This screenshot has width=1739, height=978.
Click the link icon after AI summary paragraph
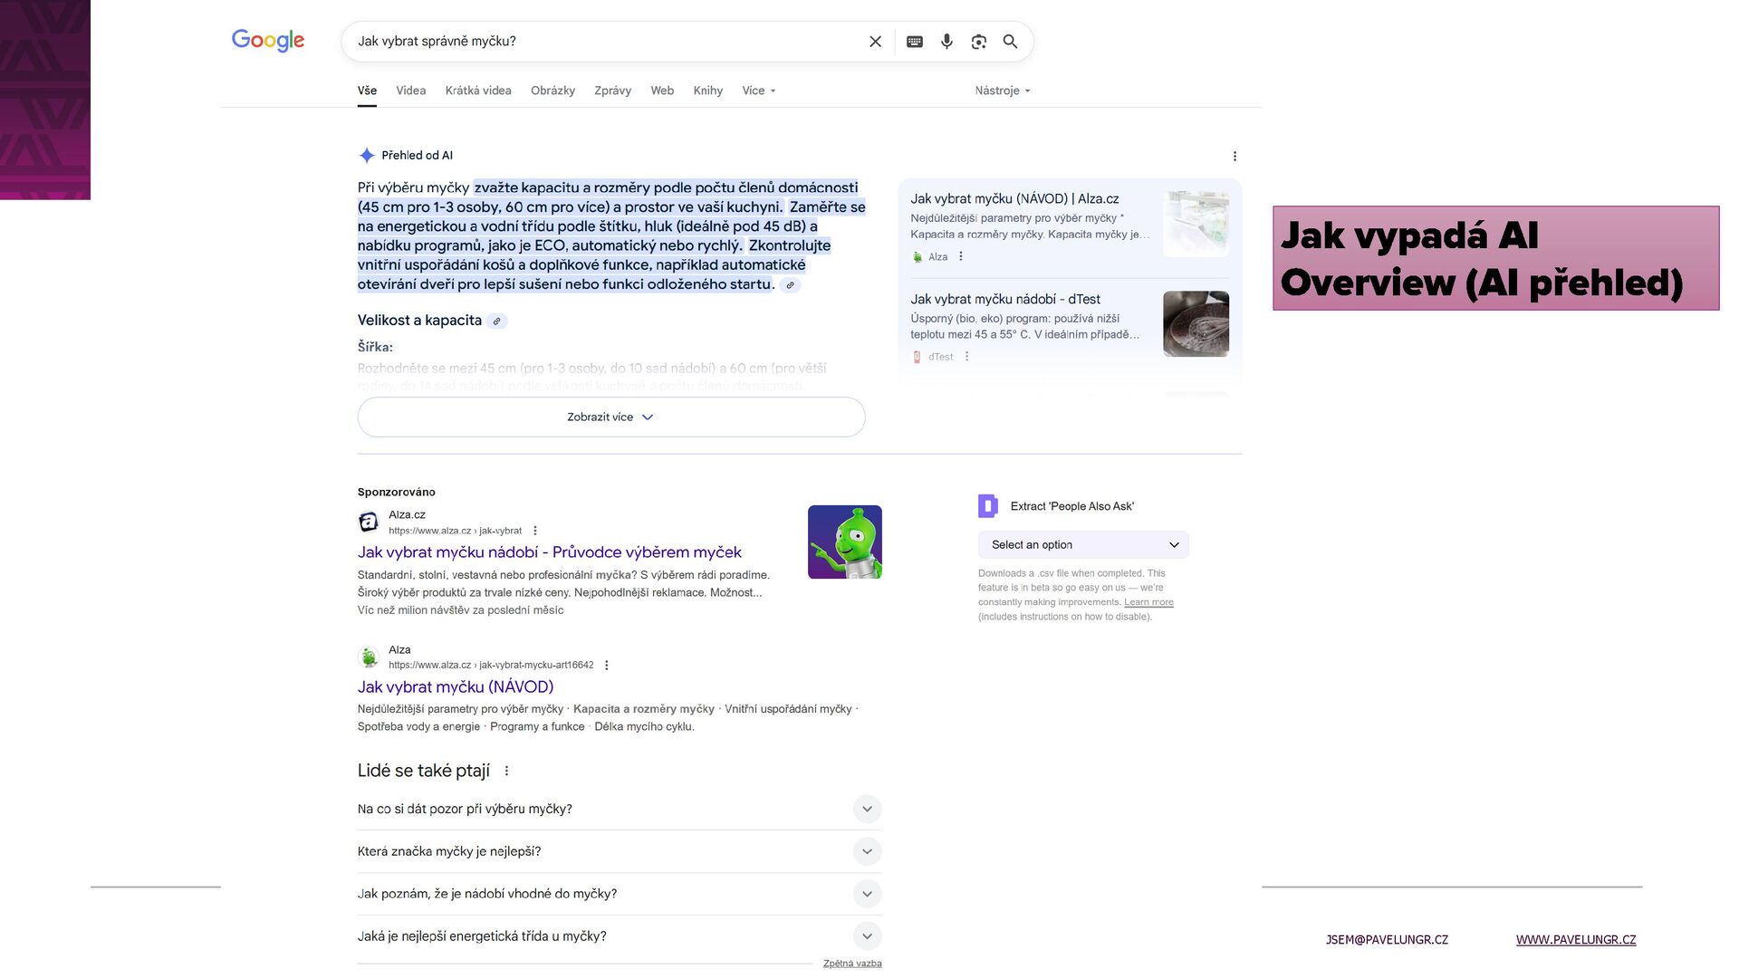tap(790, 285)
